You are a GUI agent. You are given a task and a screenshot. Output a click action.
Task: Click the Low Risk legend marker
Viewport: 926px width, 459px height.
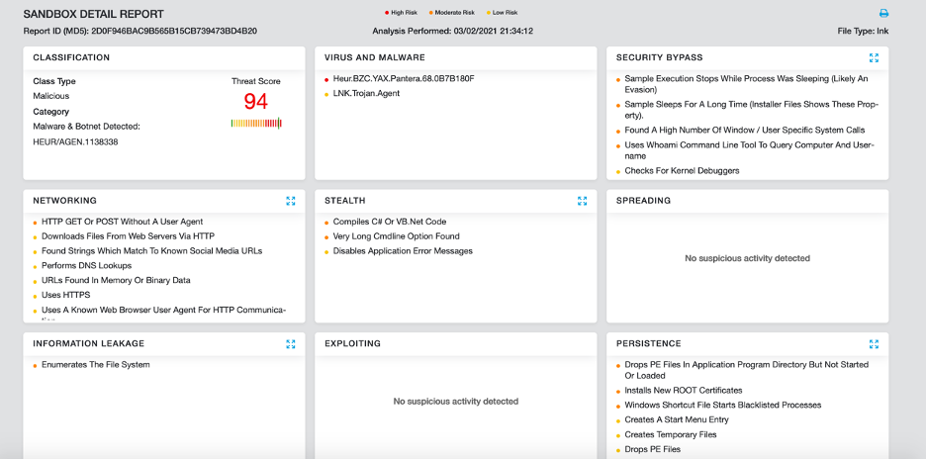point(489,13)
